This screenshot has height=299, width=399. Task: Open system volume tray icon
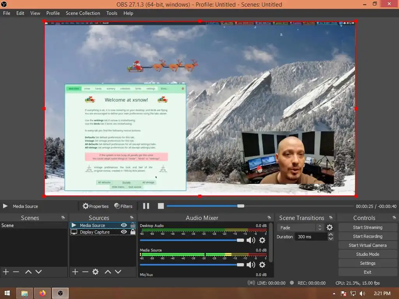pyautogui.click(x=362, y=294)
